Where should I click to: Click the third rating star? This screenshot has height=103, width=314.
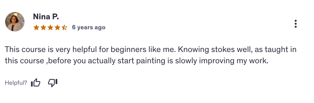(x=50, y=27)
